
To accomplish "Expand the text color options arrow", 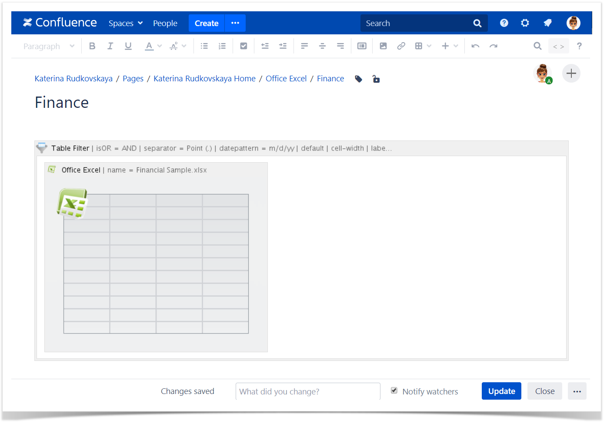I will 160,46.
